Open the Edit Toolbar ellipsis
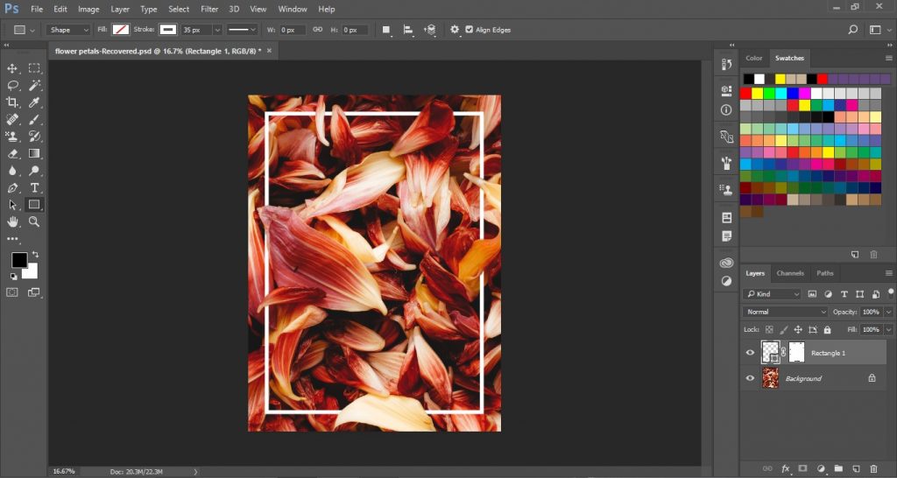This screenshot has height=478, width=897. click(12, 239)
